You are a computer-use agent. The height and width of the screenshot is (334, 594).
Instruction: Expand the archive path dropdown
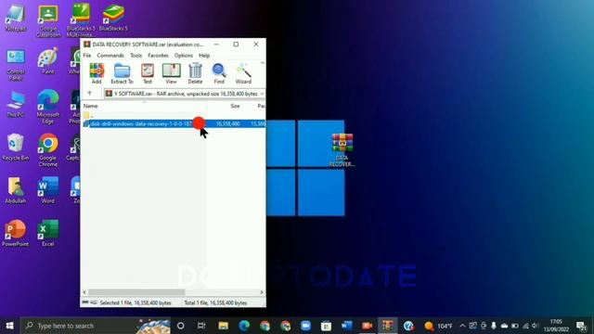click(262, 94)
